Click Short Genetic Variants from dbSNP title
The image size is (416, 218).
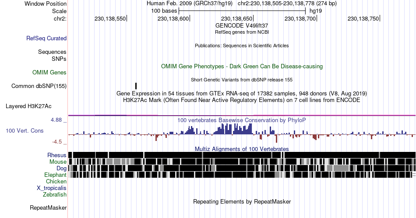pos(242,80)
